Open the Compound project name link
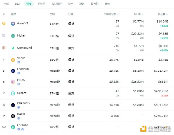The height and width of the screenshot is (135, 174). pyautogui.click(x=24, y=48)
